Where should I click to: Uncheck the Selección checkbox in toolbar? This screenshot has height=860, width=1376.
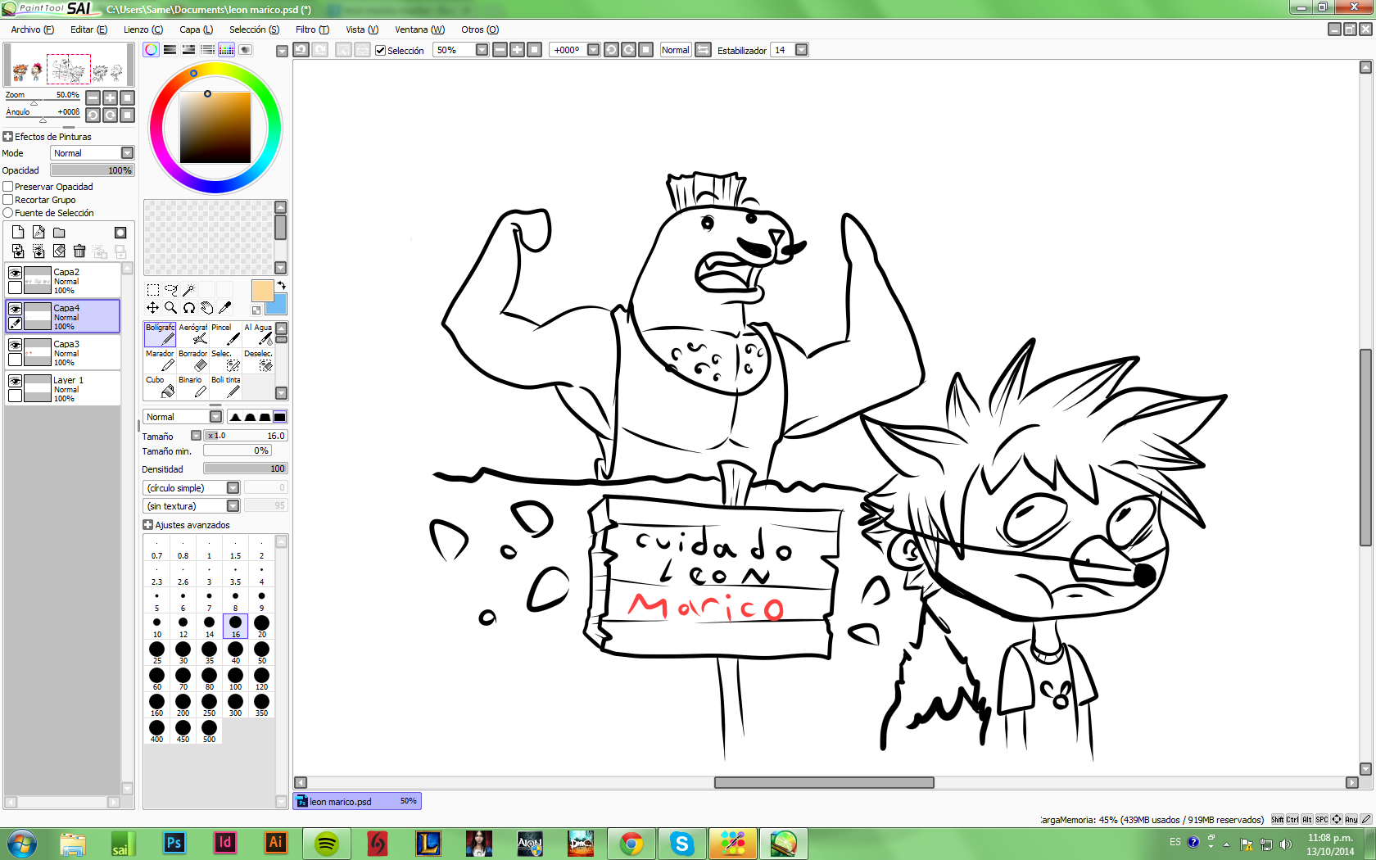coord(380,51)
